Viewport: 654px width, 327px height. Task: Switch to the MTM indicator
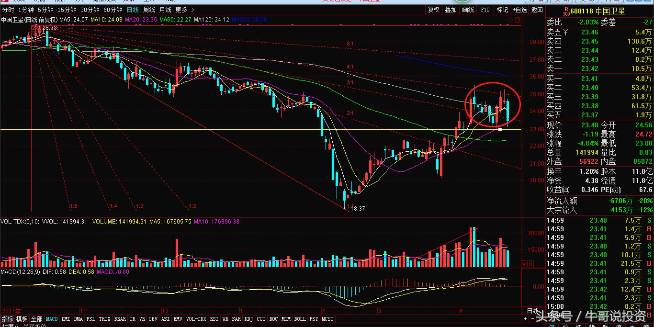[x=286, y=319]
